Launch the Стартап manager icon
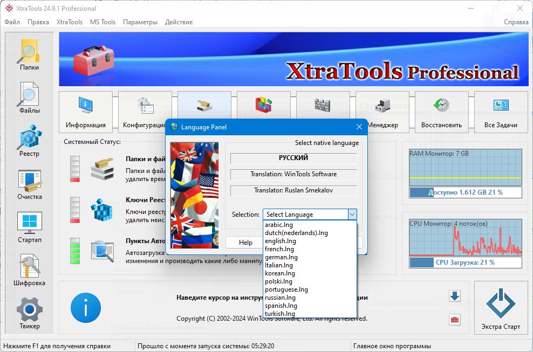 [x=29, y=227]
